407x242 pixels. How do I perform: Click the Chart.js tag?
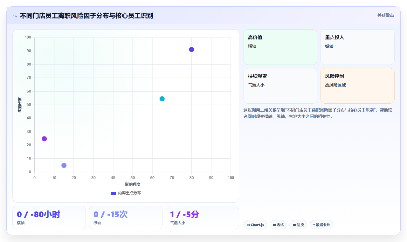click(x=255, y=225)
